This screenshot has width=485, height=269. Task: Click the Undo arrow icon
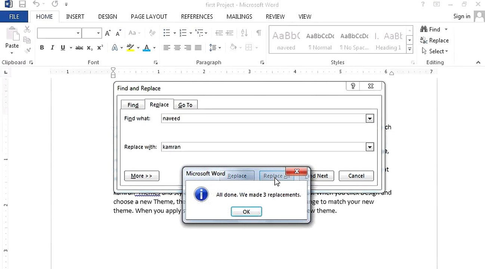point(36,4)
